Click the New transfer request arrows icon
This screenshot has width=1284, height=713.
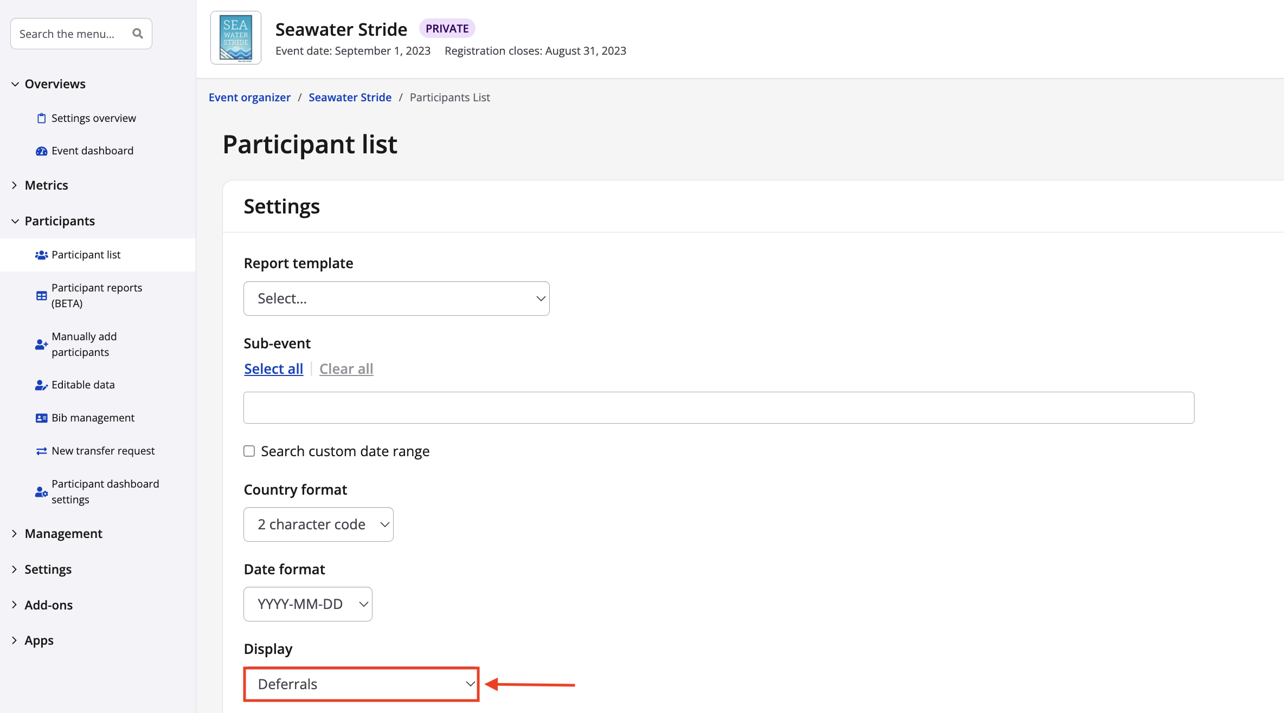[x=41, y=451]
